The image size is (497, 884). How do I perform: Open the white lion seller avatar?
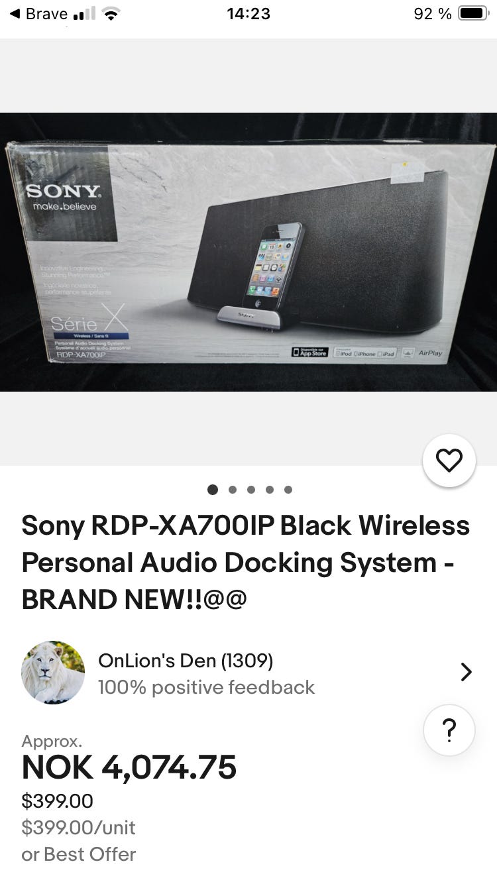(x=53, y=672)
